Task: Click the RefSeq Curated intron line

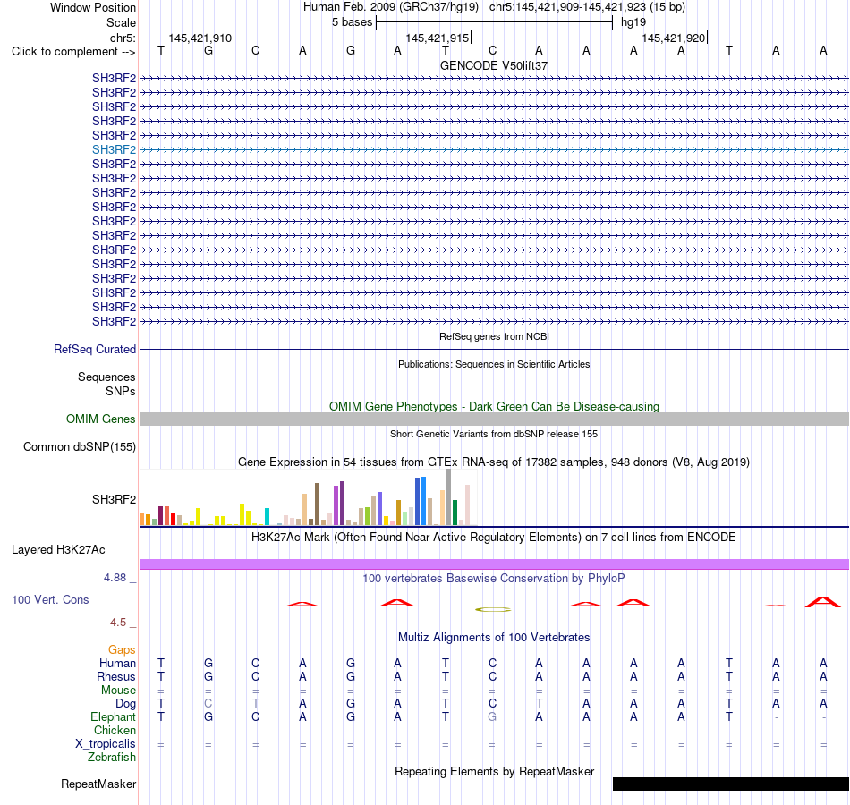Action: click(x=494, y=349)
